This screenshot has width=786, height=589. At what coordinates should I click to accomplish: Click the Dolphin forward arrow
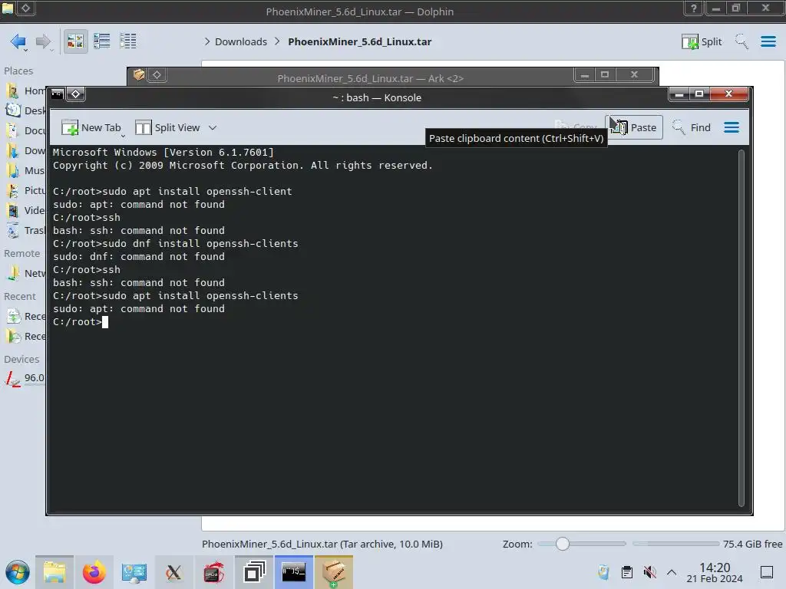point(44,41)
